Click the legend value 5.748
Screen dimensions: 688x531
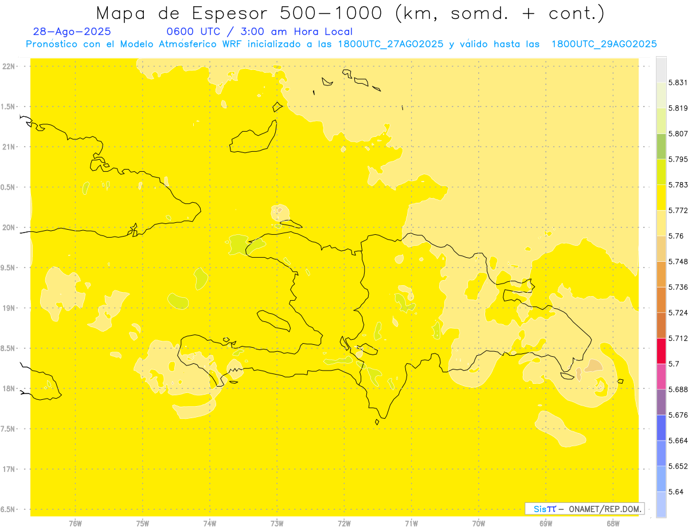(x=678, y=261)
